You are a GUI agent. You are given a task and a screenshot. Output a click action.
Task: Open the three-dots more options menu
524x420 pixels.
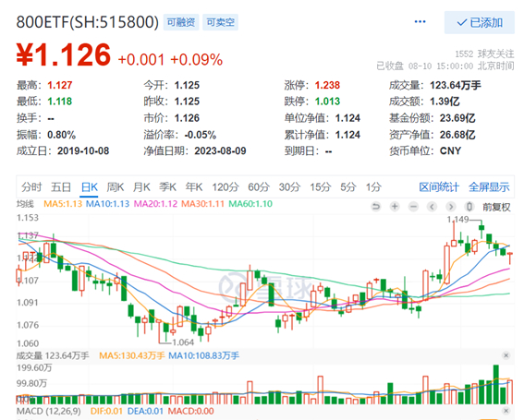tap(420, 22)
